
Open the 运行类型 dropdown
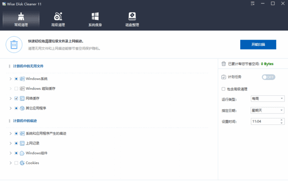(268, 99)
